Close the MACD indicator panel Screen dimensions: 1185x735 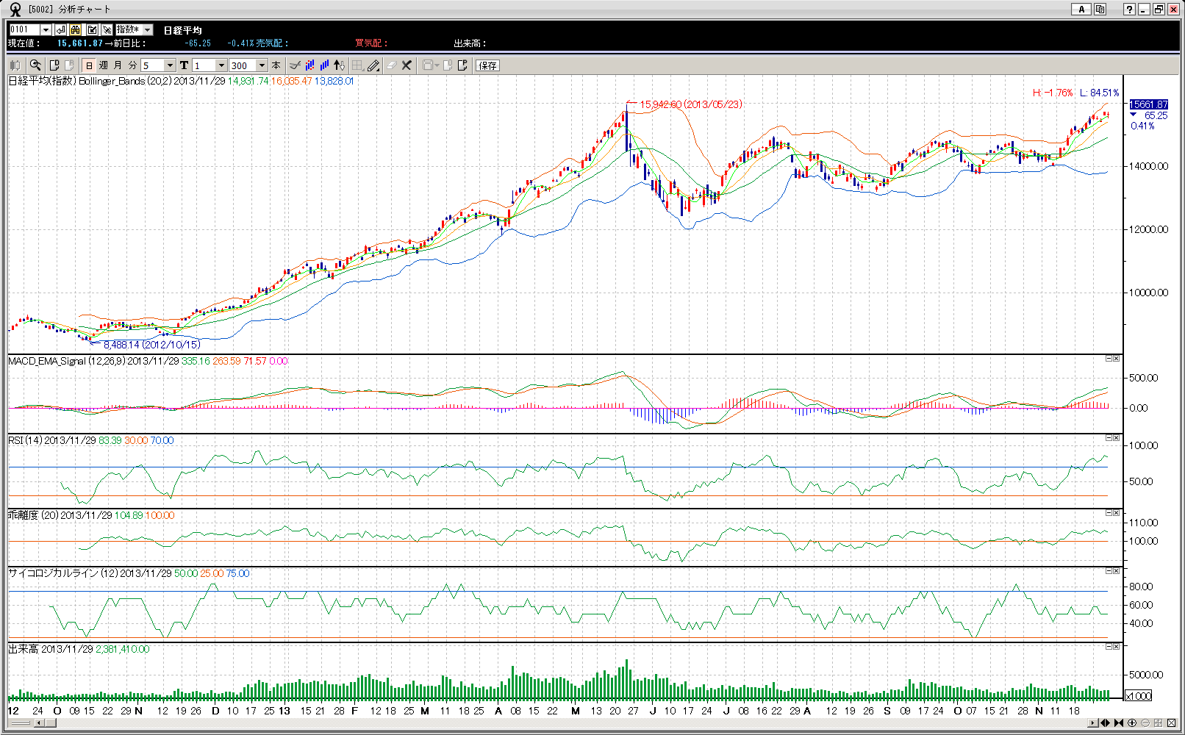tap(1117, 359)
